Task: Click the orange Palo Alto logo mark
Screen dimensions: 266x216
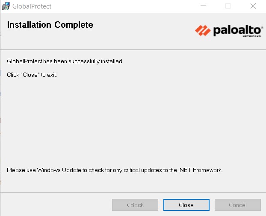Action: click(203, 30)
